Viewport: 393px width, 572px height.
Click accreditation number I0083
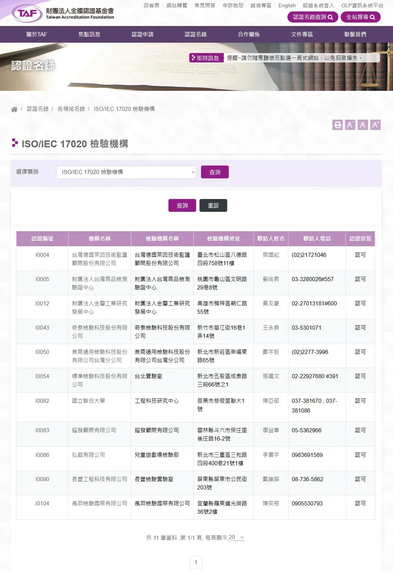tap(42, 431)
